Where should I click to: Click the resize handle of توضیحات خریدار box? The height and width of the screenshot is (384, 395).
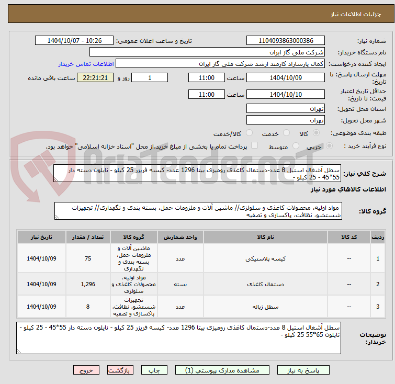click(x=19, y=352)
